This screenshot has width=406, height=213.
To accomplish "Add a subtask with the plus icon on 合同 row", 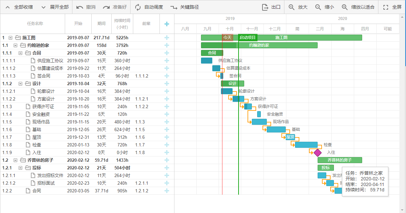I will (x=167, y=53).
